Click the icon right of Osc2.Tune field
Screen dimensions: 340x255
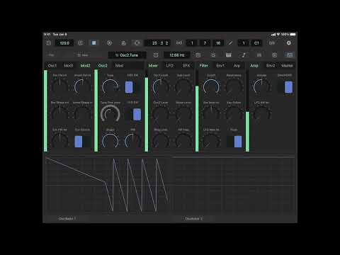pyautogui.click(x=156, y=55)
